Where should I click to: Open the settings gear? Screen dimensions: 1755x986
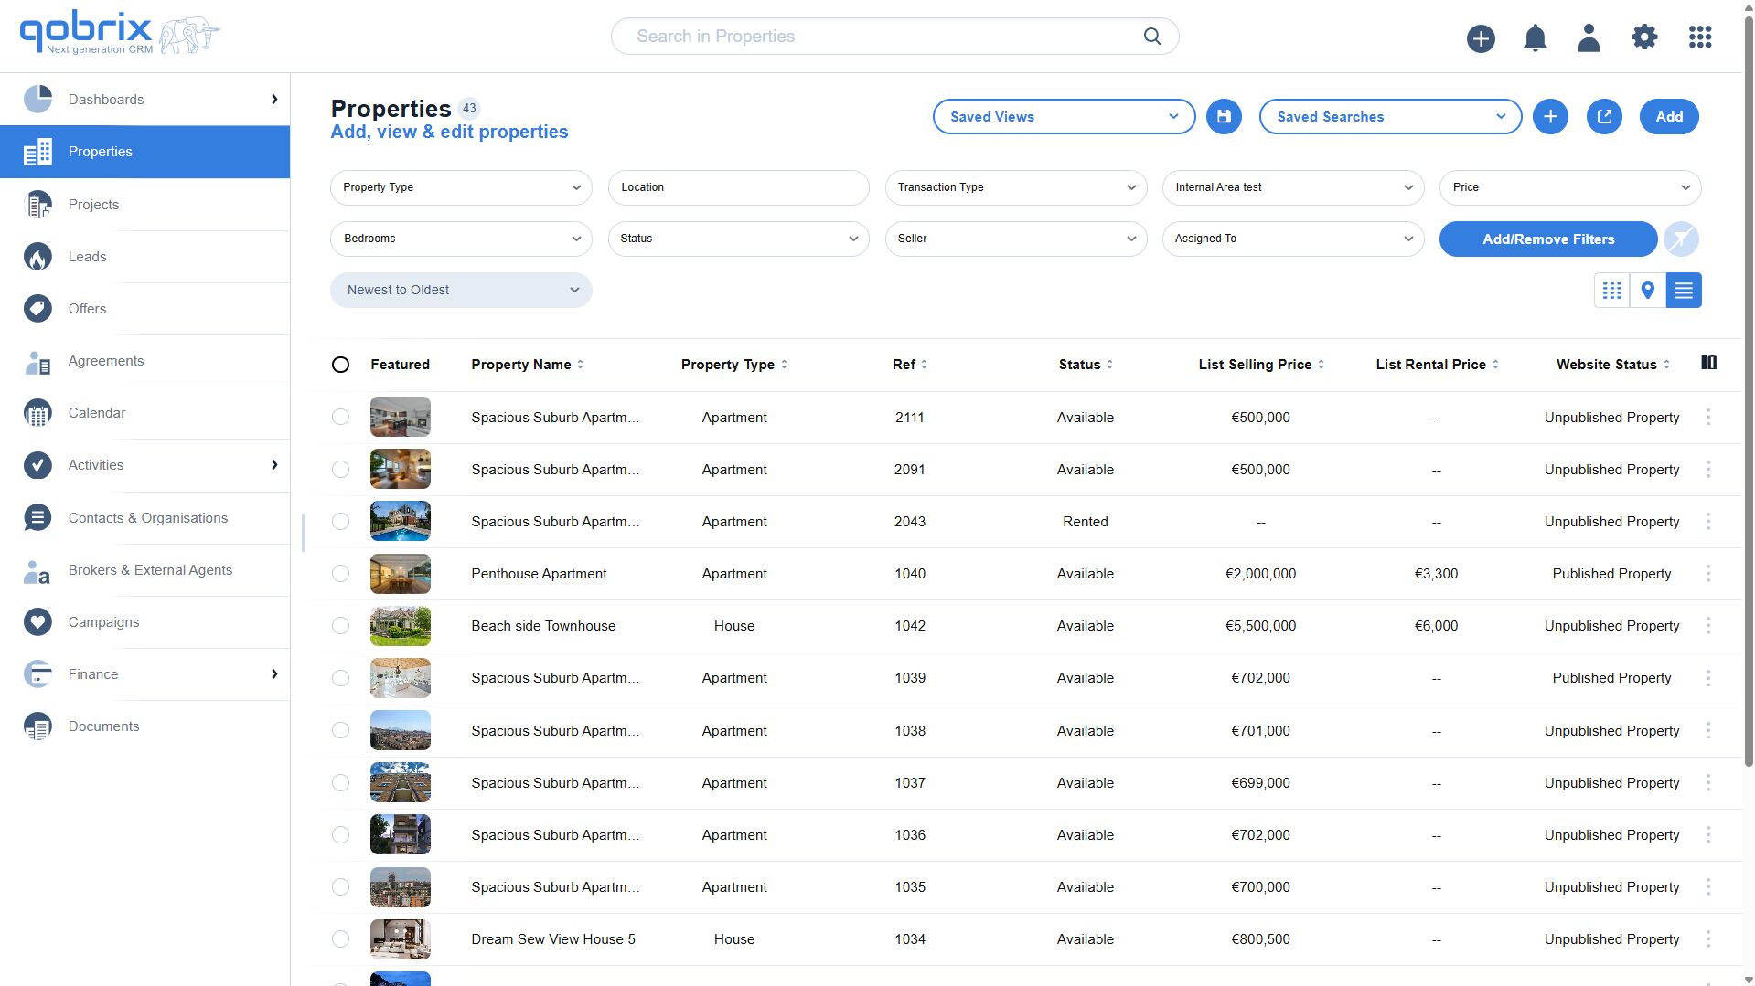click(x=1644, y=37)
